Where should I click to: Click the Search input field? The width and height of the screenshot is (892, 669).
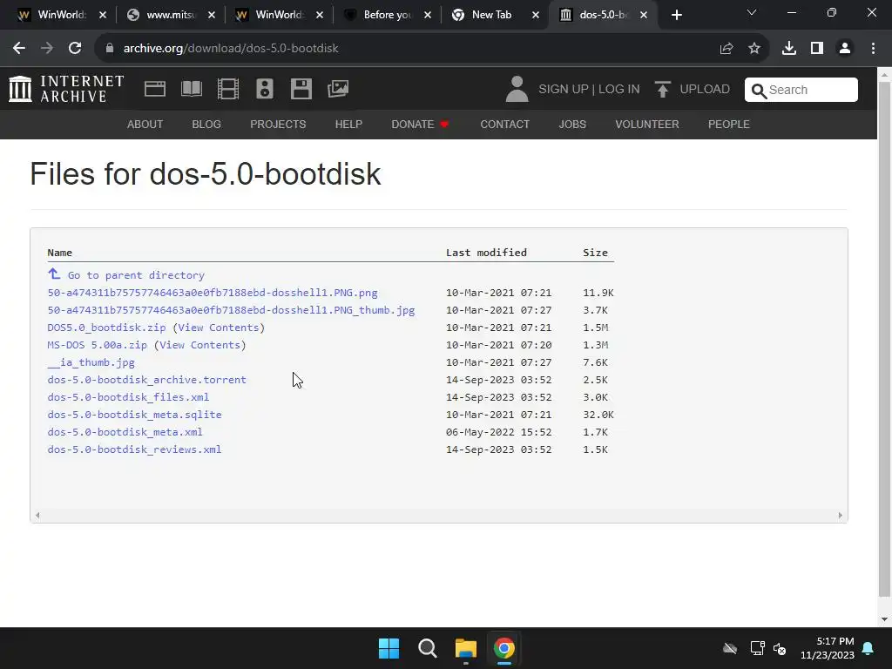click(801, 90)
